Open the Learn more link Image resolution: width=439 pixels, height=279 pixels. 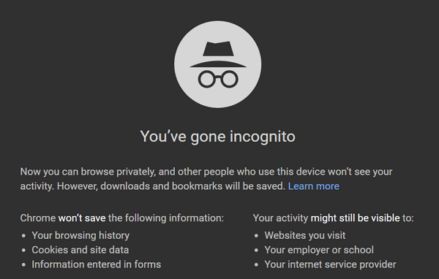click(x=314, y=186)
